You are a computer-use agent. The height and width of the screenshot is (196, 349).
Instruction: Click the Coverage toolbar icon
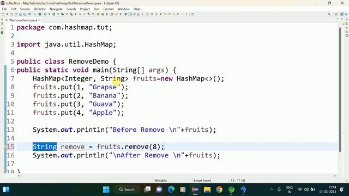point(63,14)
